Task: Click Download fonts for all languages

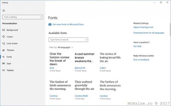Action: click(149, 33)
